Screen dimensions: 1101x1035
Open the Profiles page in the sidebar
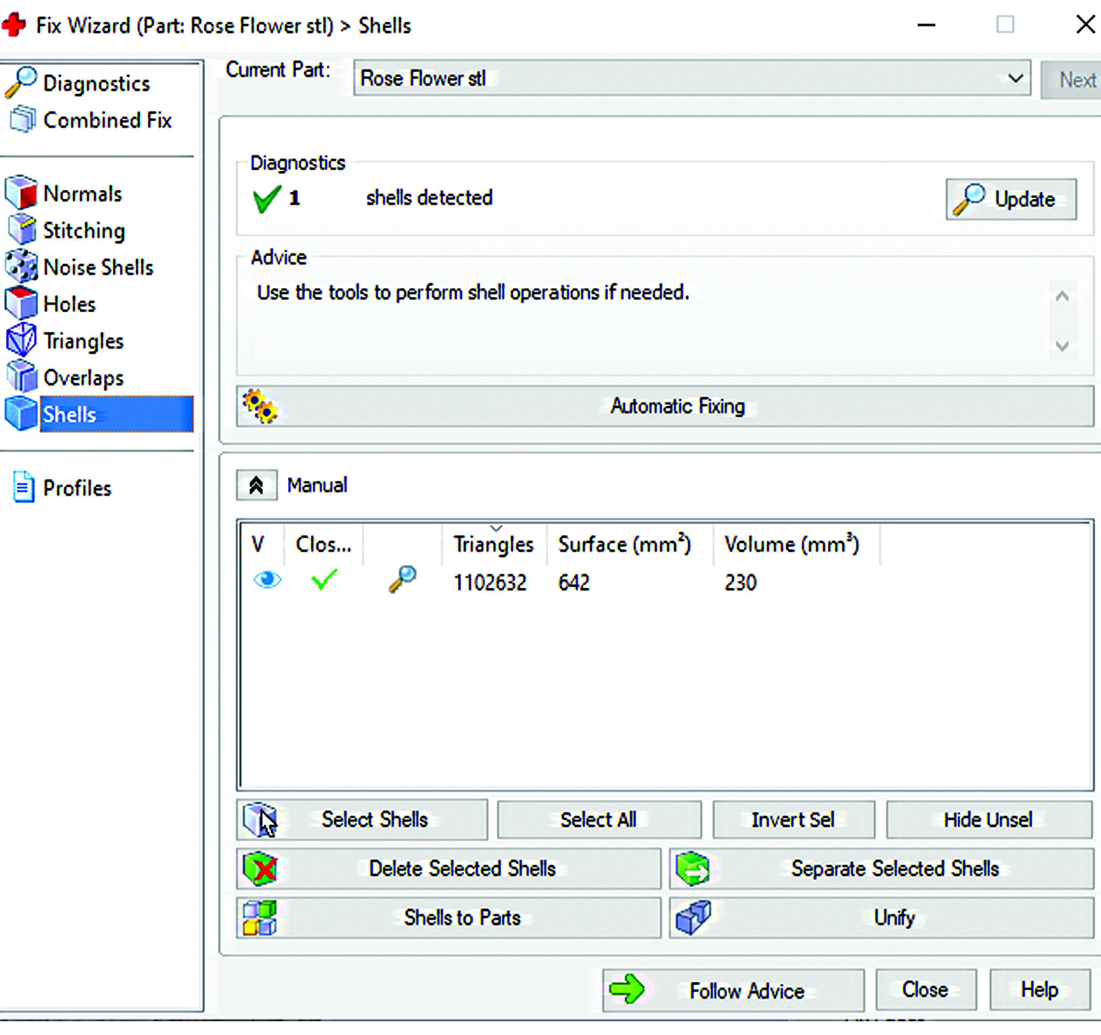(77, 488)
